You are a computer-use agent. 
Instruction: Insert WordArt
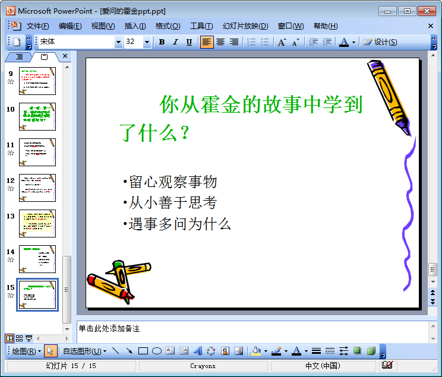coord(198,351)
